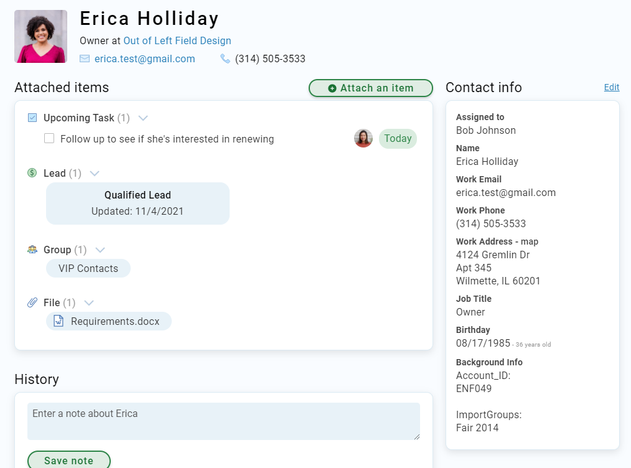Click the File paperclip icon
The height and width of the screenshot is (468, 631).
[32, 302]
